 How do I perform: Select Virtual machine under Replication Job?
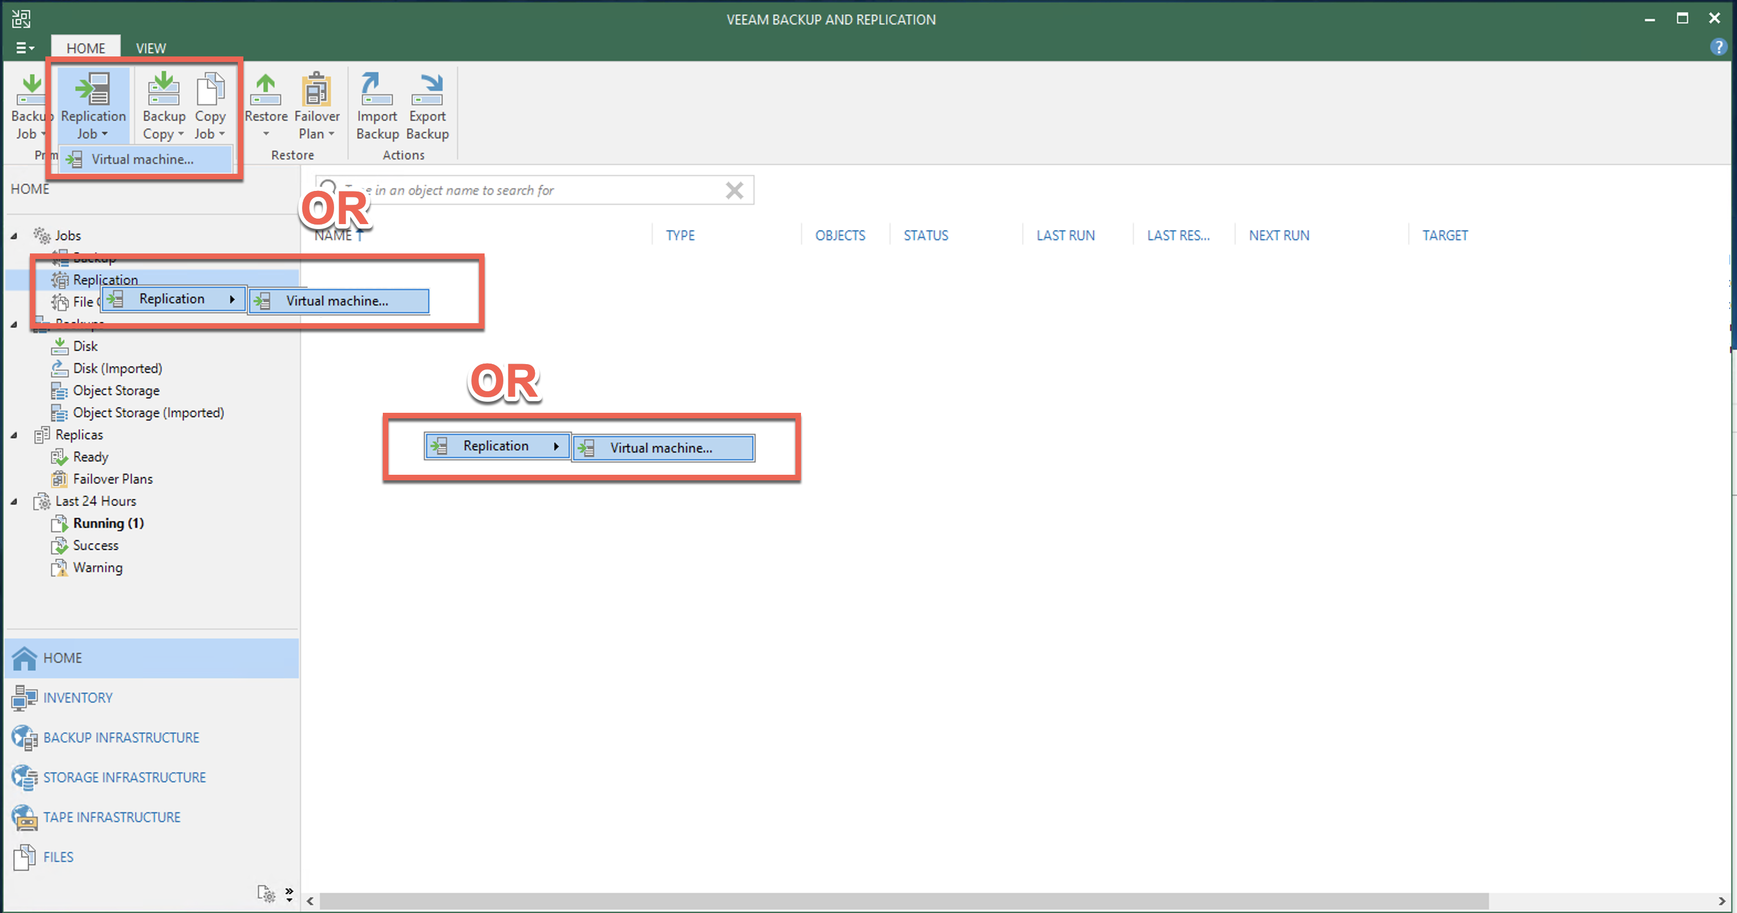pyautogui.click(x=142, y=160)
